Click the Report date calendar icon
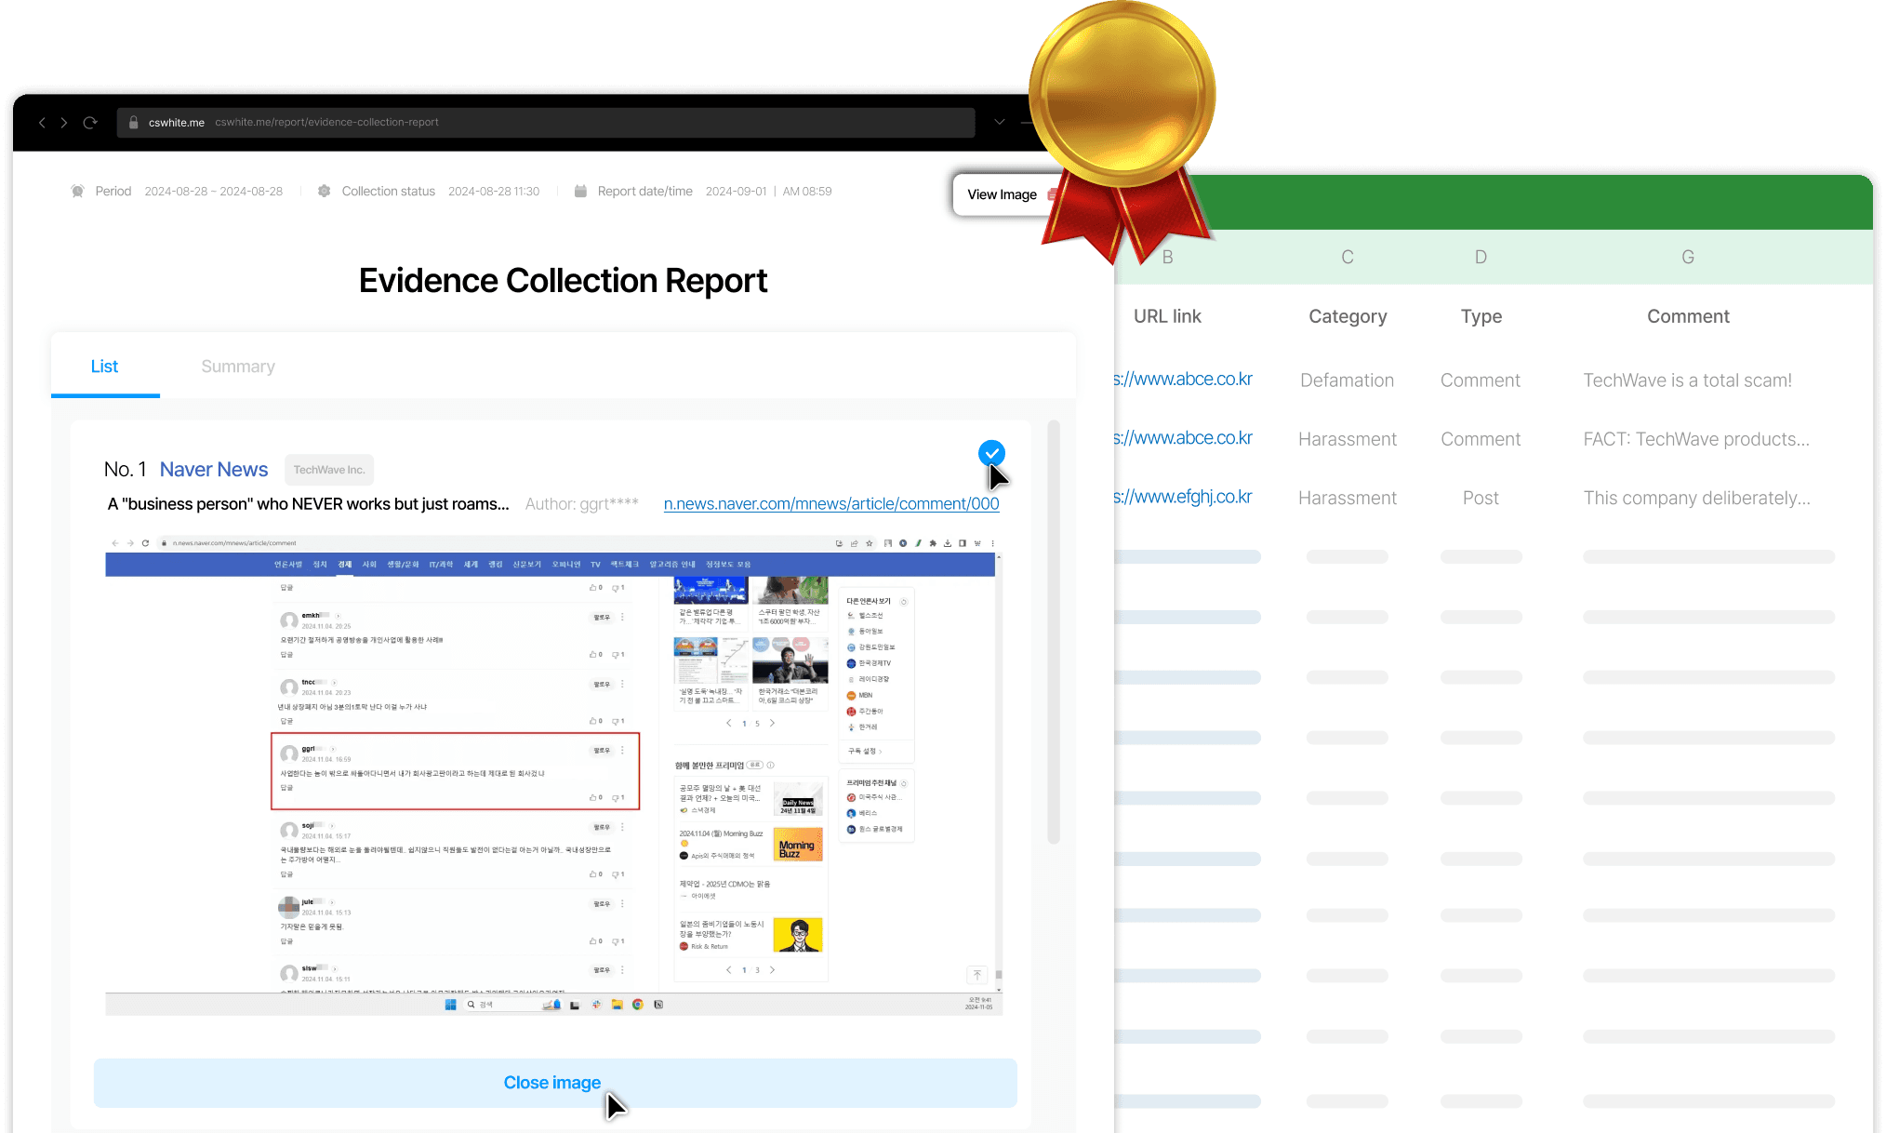This screenshot has height=1133, width=1886. pyautogui.click(x=580, y=192)
